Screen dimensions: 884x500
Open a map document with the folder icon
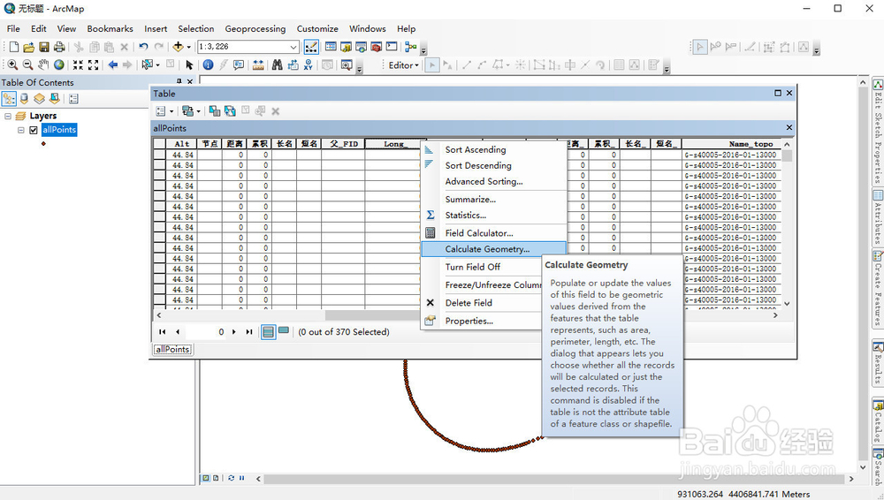[29, 47]
